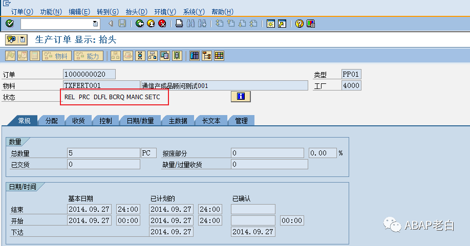The width and height of the screenshot is (470, 246).
Task: Open Help with the yellow question mark
Action: pos(299,24)
